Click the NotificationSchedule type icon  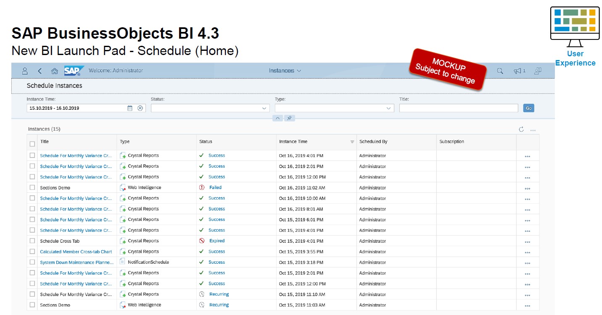click(x=122, y=262)
